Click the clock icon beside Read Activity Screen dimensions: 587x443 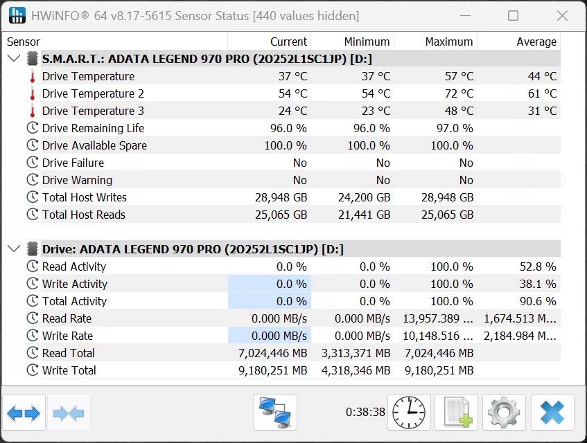coord(33,266)
